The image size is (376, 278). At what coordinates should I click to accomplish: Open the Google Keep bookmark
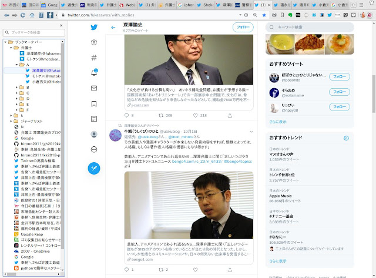pos(32,235)
